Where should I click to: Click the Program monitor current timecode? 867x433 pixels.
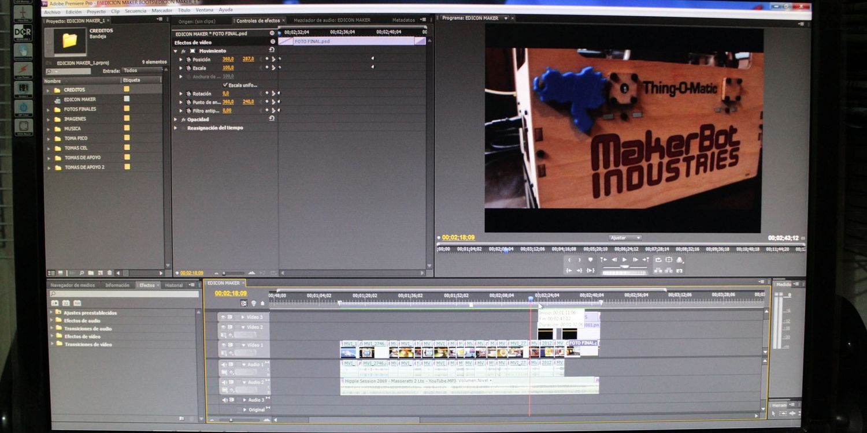pyautogui.click(x=458, y=237)
